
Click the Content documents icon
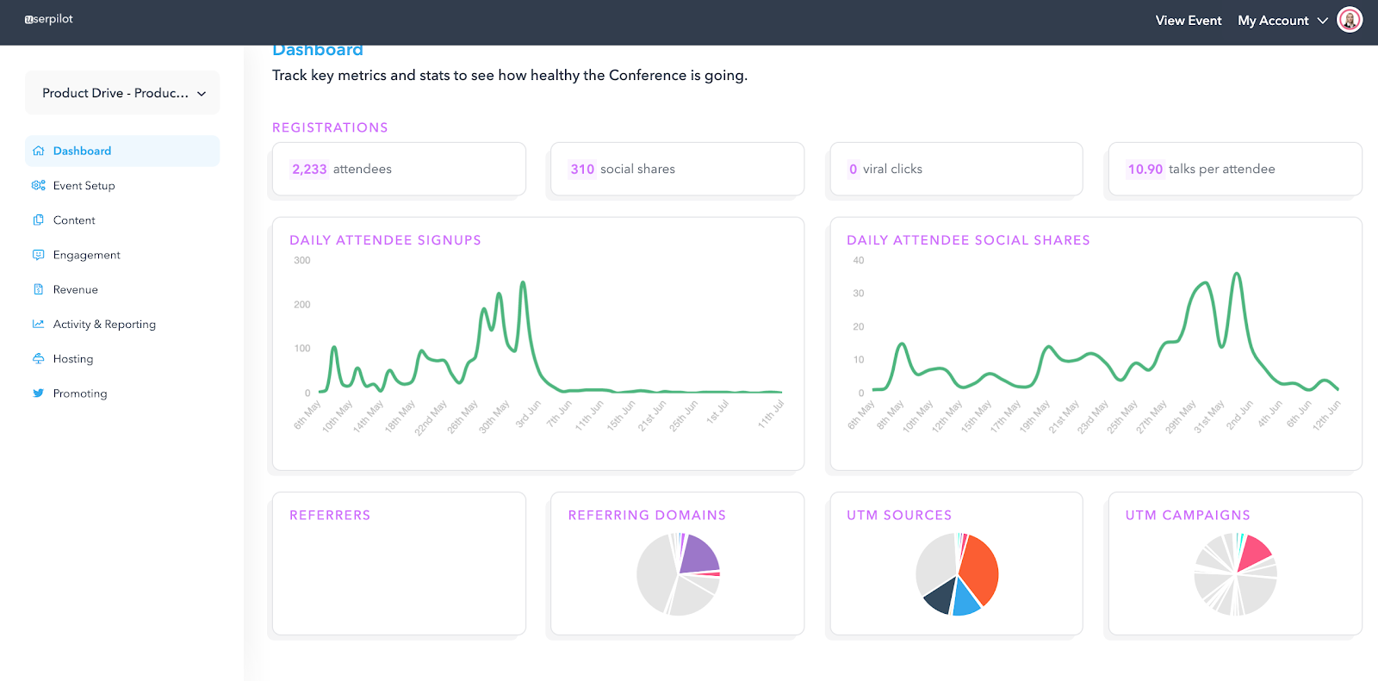point(38,220)
